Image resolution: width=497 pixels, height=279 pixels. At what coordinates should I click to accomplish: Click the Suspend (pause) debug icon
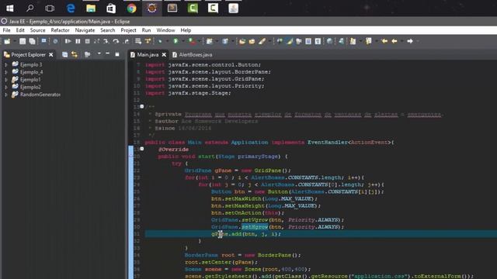pyautogui.click(x=78, y=41)
